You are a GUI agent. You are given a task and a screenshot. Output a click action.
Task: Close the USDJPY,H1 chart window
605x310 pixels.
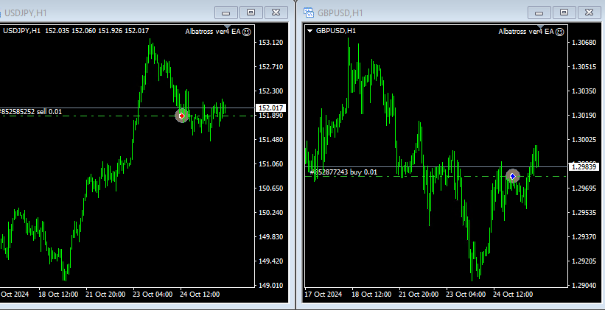tap(276, 13)
